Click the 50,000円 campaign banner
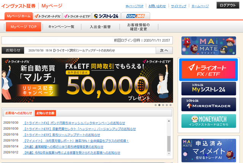This screenshot has width=243, height=163. click(87, 80)
